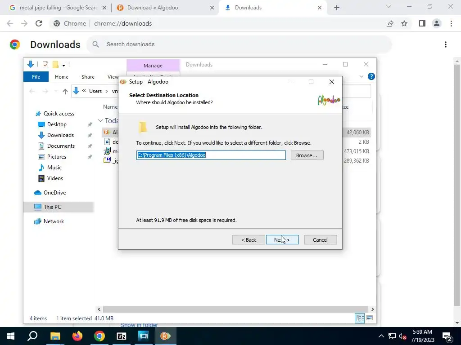This screenshot has height=345, width=461.
Task: Bookmark this page with star icon
Action: [x=404, y=23]
